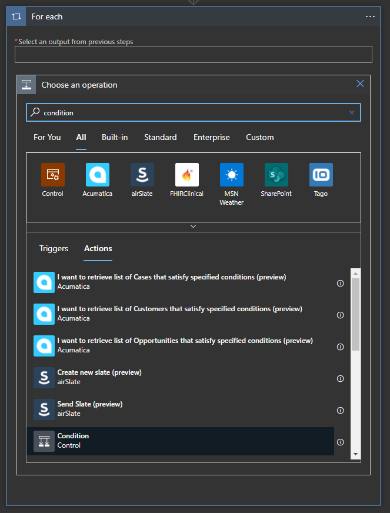Click the Select an output input field
The height and width of the screenshot is (513, 390).
[x=194, y=54]
